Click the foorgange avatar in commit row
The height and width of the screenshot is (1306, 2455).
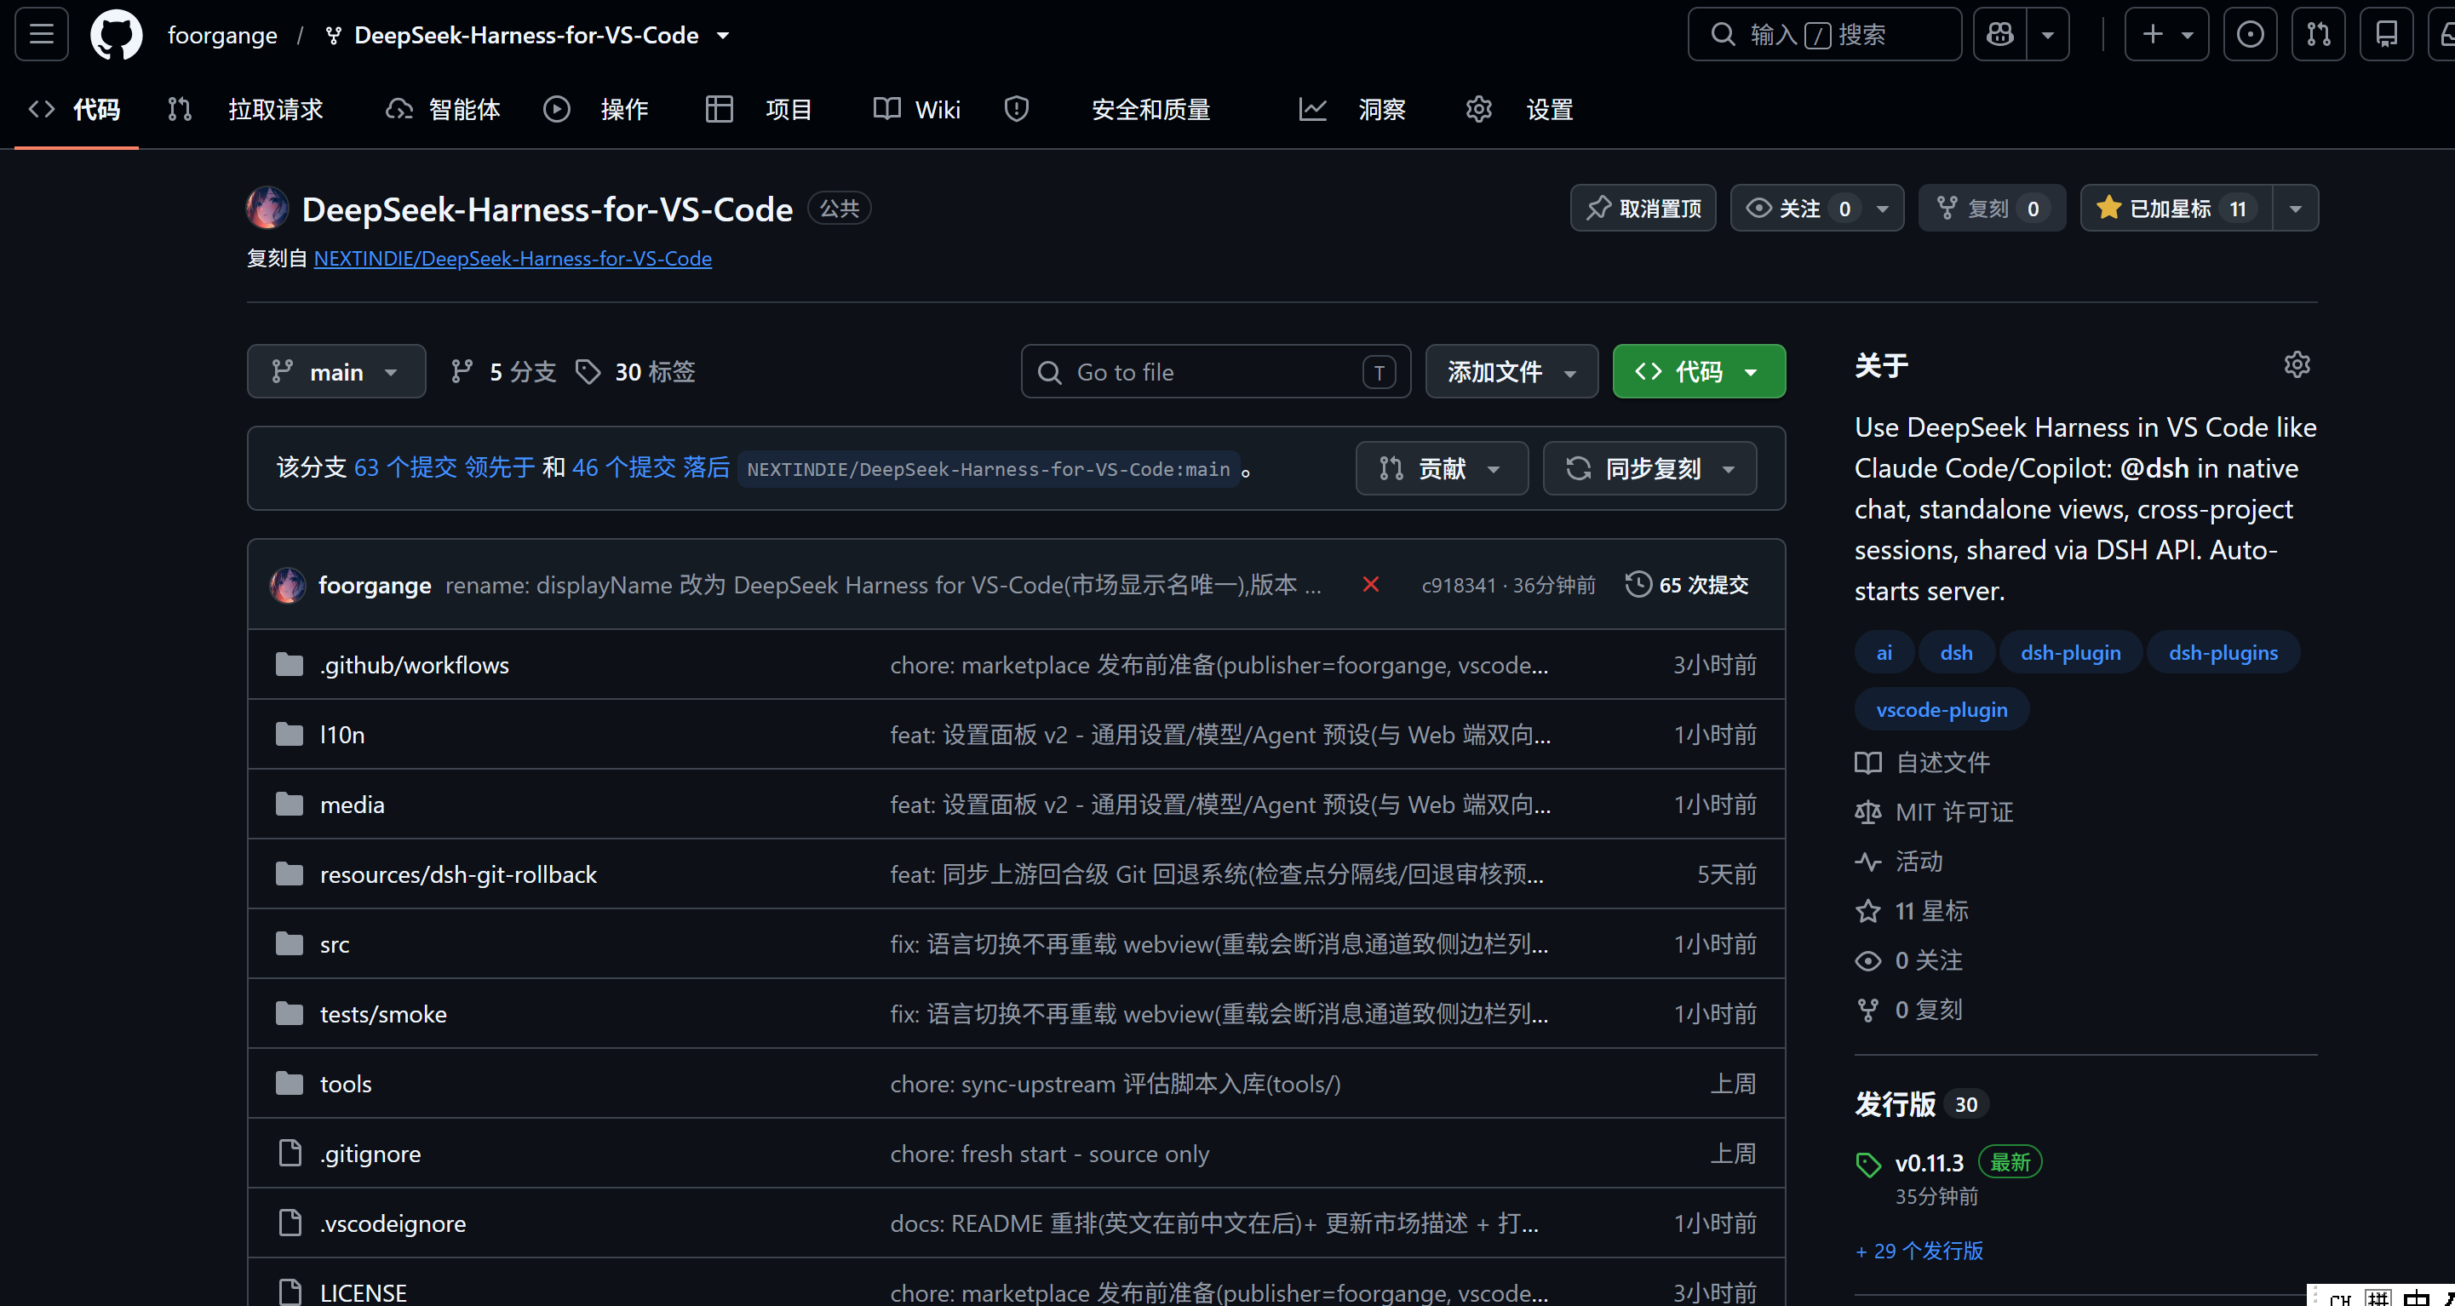tap(288, 585)
